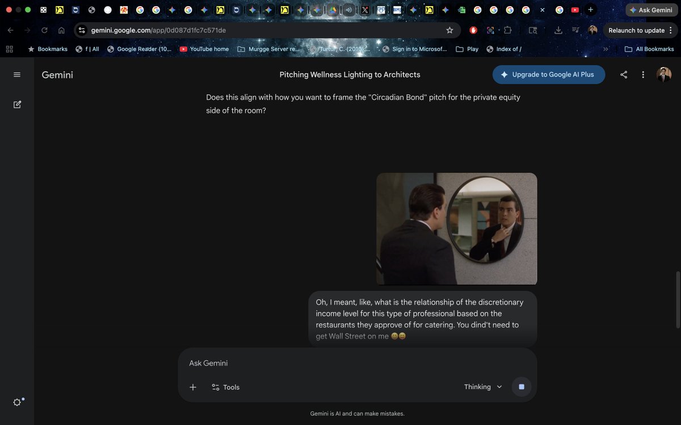Image resolution: width=681 pixels, height=425 pixels.
Task: View site information icon in address bar
Action: [82, 30]
